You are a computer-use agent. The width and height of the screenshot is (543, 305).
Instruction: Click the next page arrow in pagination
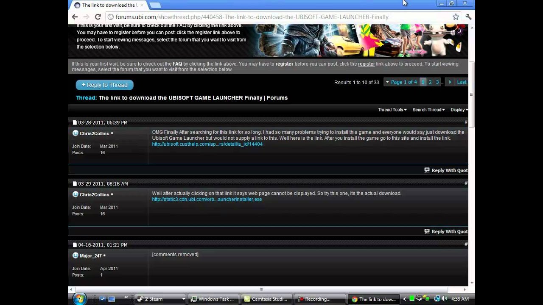pyautogui.click(x=450, y=82)
